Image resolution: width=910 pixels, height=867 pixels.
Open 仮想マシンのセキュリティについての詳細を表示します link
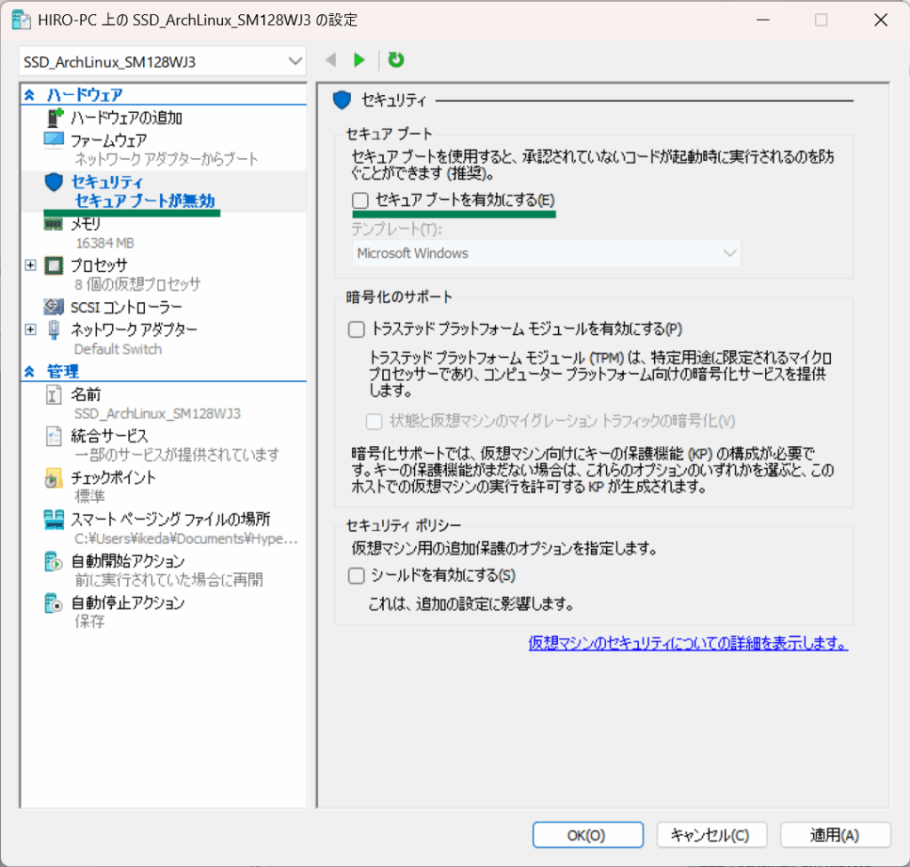pos(689,643)
